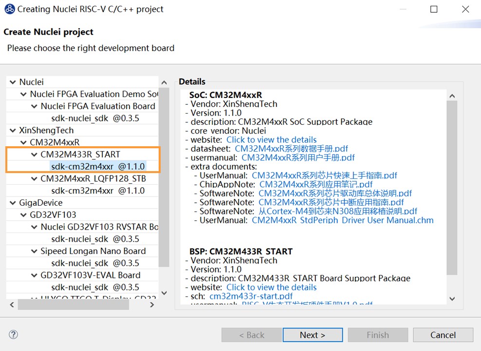Select the Nuclei FPGA Evaluation Board label

tap(98, 106)
